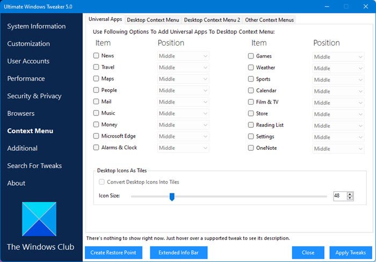Screen dimensions: 376x262
Task: Select Context Menu in sidebar
Action: click(x=30, y=131)
